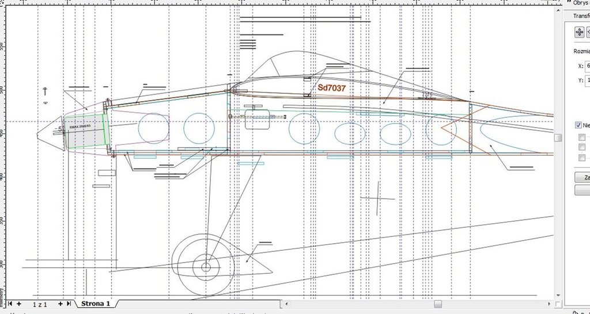Click into the X value field
590x314 pixels.
click(588, 66)
